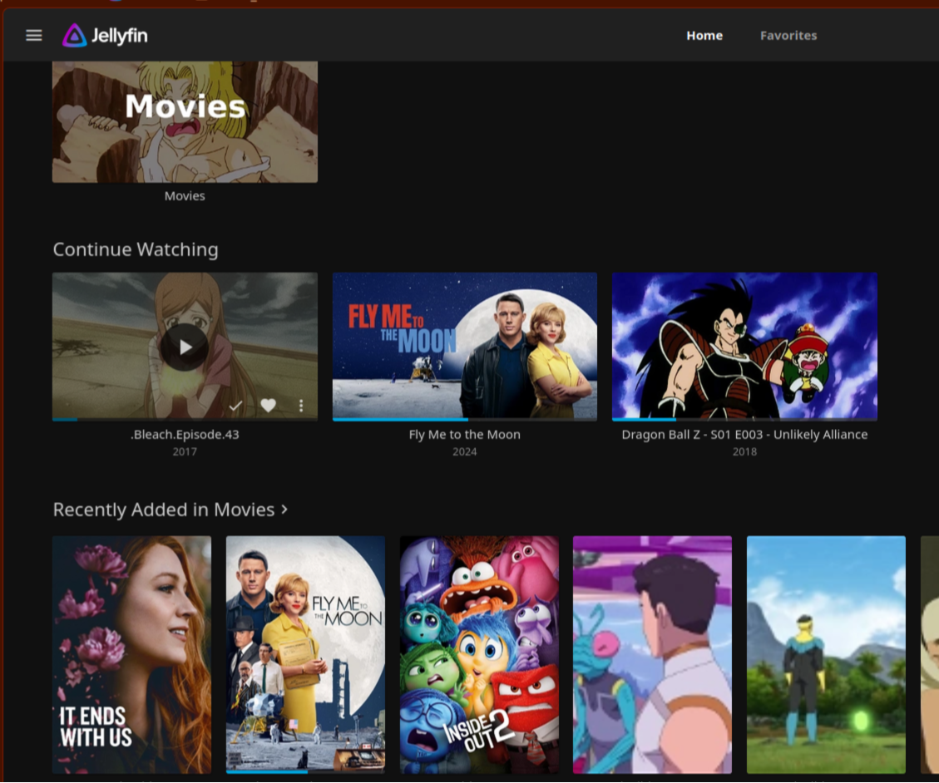This screenshot has width=939, height=783.
Task: Open the It Ends With Us poster
Action: click(x=131, y=654)
